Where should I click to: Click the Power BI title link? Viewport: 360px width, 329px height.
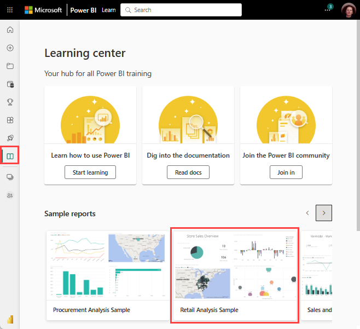[83, 10]
